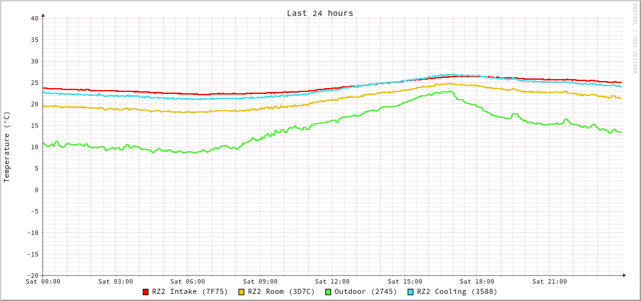Click the arrow tip atop the y-axis
The image size is (641, 301).
click(x=43, y=15)
